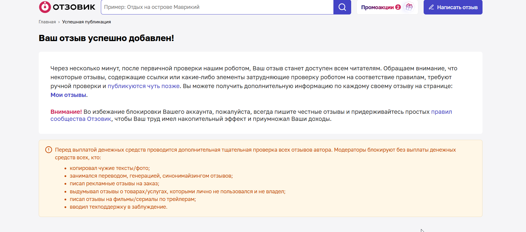Open the публикуются чуть позже link
Viewport: 526px width, 232px height.
tap(143, 86)
